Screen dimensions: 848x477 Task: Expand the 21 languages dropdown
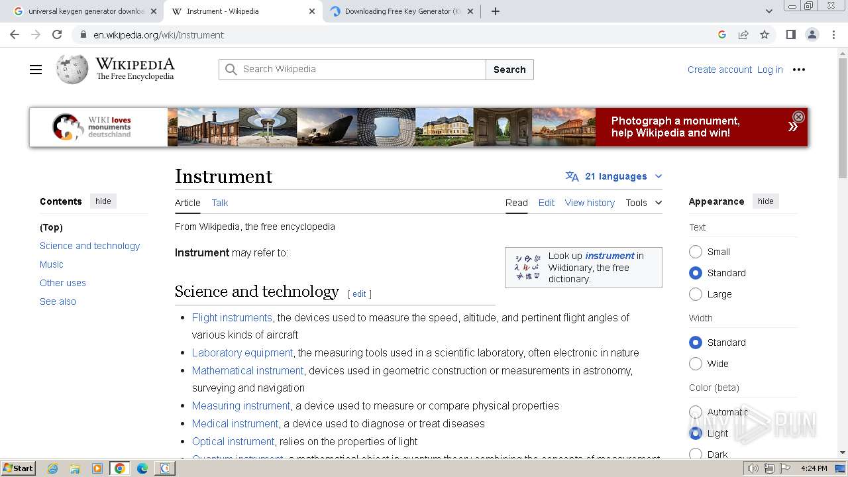614,176
